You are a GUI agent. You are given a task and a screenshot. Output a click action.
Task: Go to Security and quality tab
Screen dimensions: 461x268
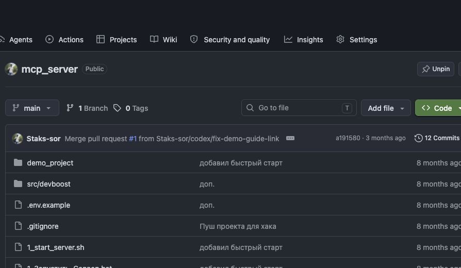click(230, 40)
